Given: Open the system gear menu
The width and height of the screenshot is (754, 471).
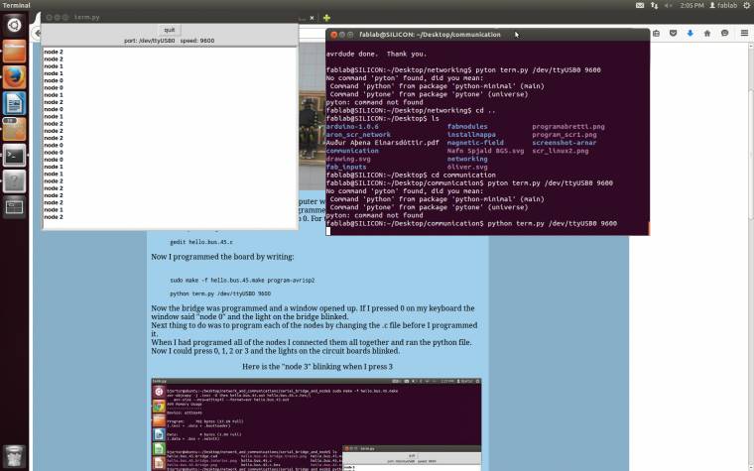Looking at the screenshot, I should click(747, 5).
